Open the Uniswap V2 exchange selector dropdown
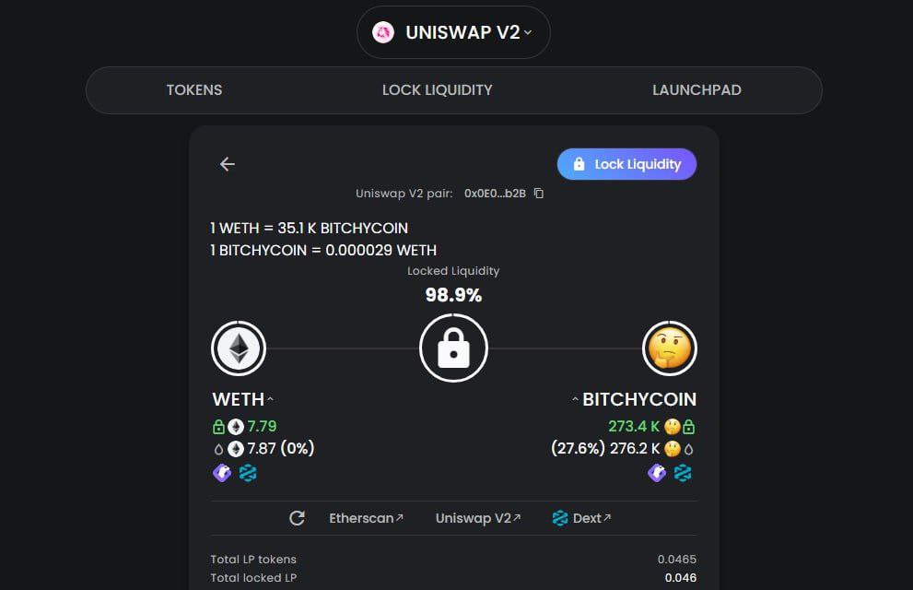Screen dimensions: 913x590 click(x=453, y=32)
